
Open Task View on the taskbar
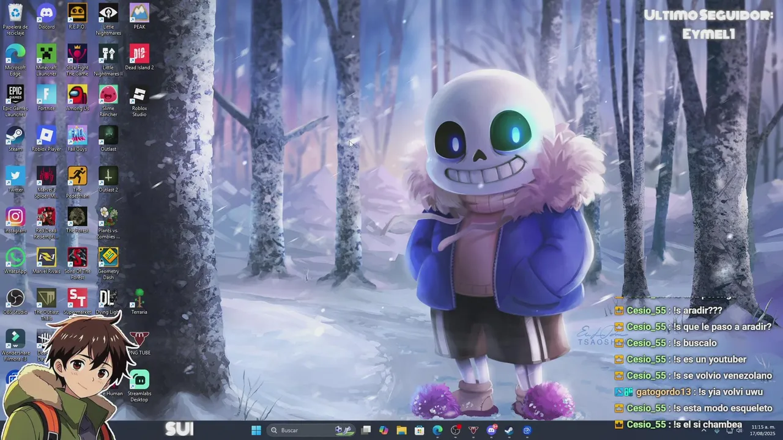[366, 430]
